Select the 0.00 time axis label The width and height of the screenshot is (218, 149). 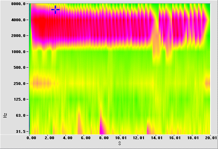[x=31, y=138]
